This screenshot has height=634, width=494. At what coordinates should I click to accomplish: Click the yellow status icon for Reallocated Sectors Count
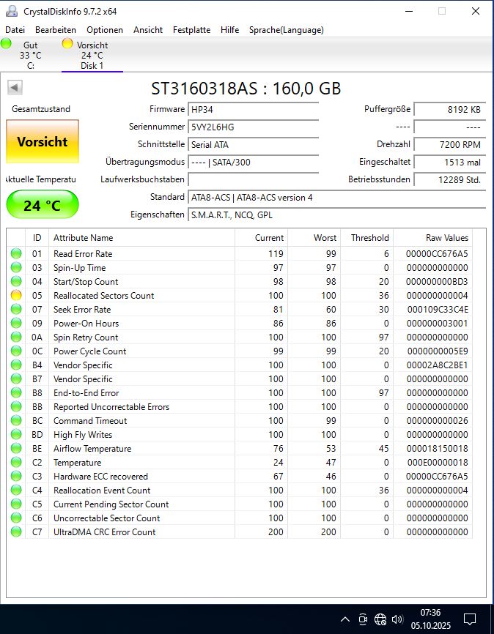(x=16, y=295)
